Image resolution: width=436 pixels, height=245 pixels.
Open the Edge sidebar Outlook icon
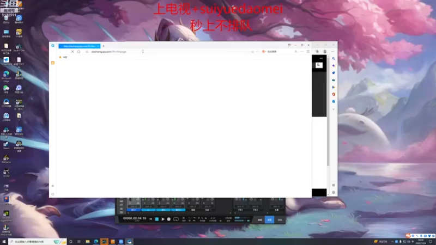tap(334, 102)
